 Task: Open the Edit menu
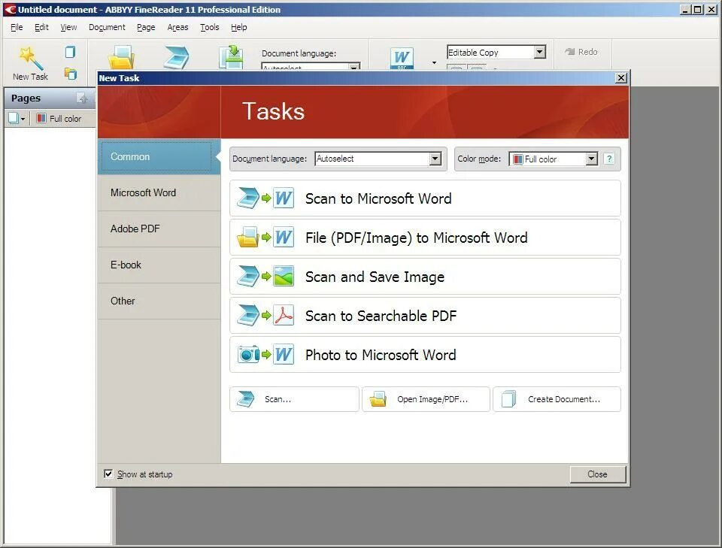41,27
